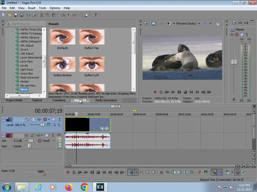Screen dimensions: 257x192
Task: Click the Open folder toolbar icon
Action: (10, 15)
